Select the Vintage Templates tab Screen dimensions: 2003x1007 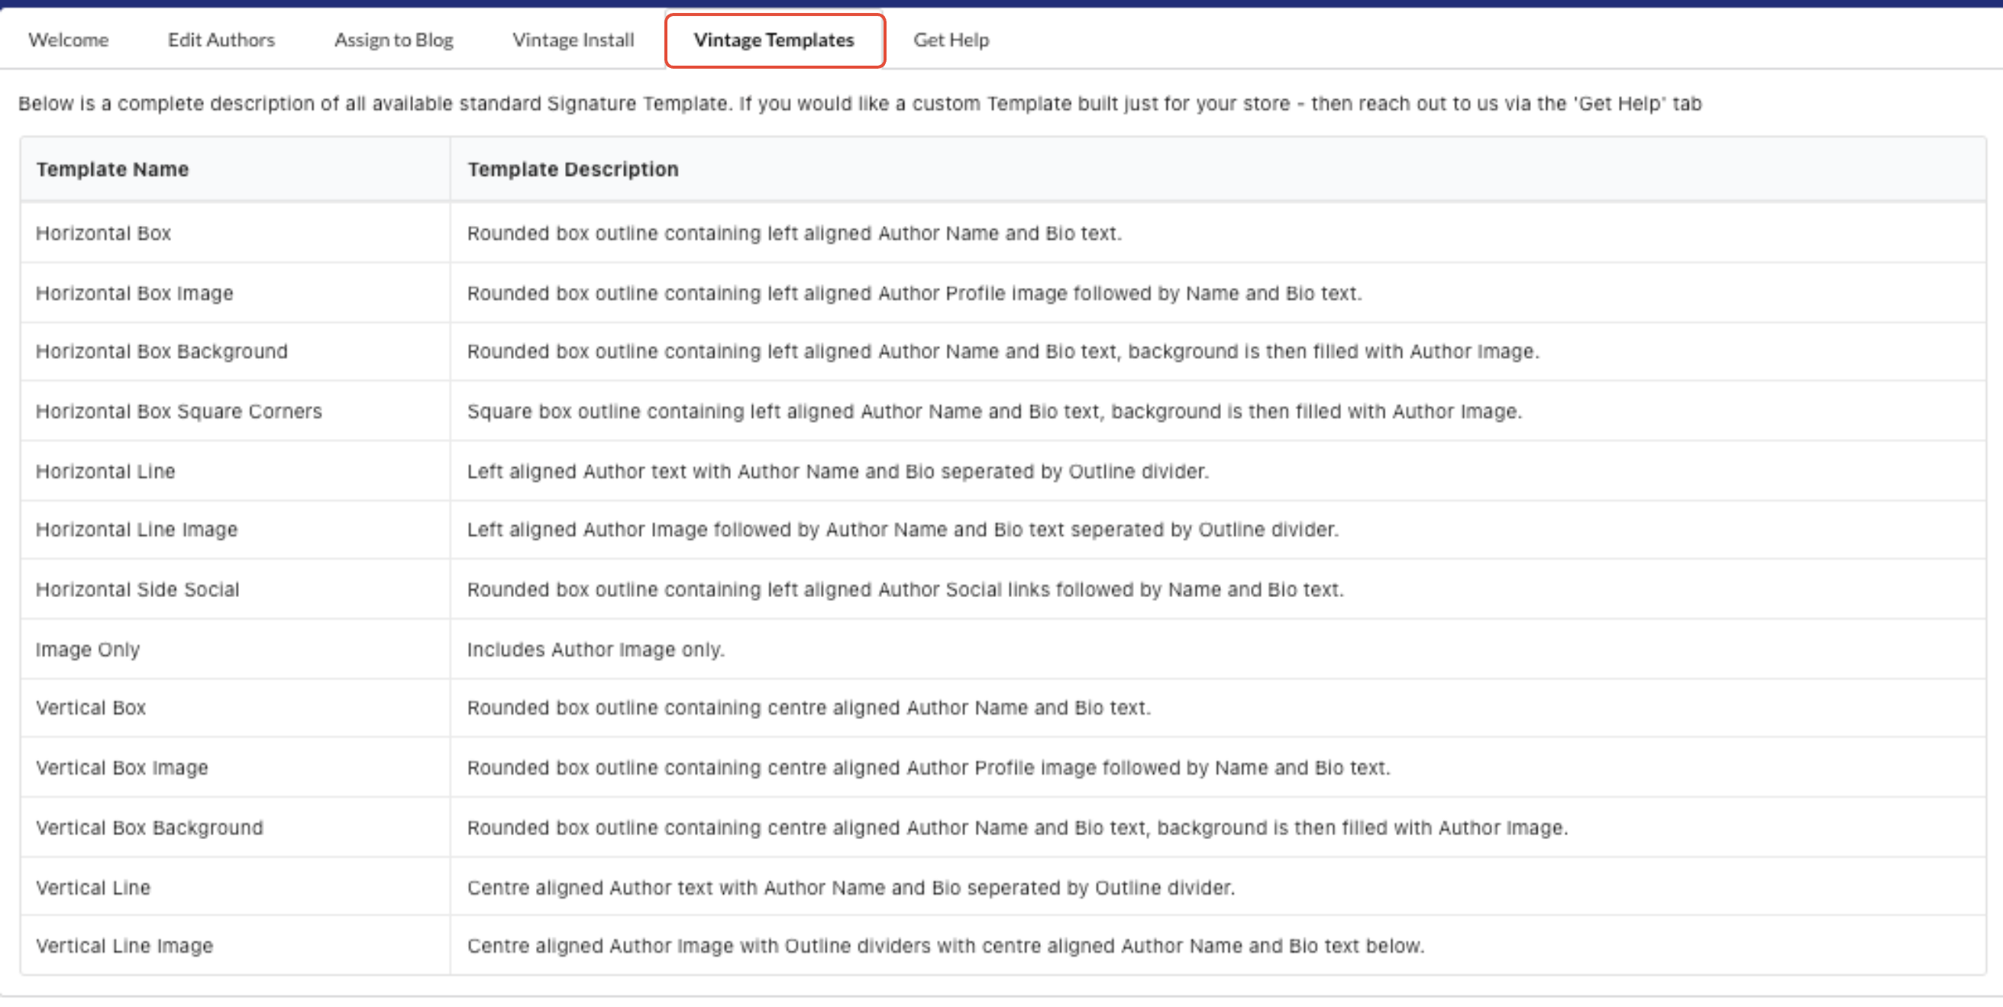pos(774,40)
